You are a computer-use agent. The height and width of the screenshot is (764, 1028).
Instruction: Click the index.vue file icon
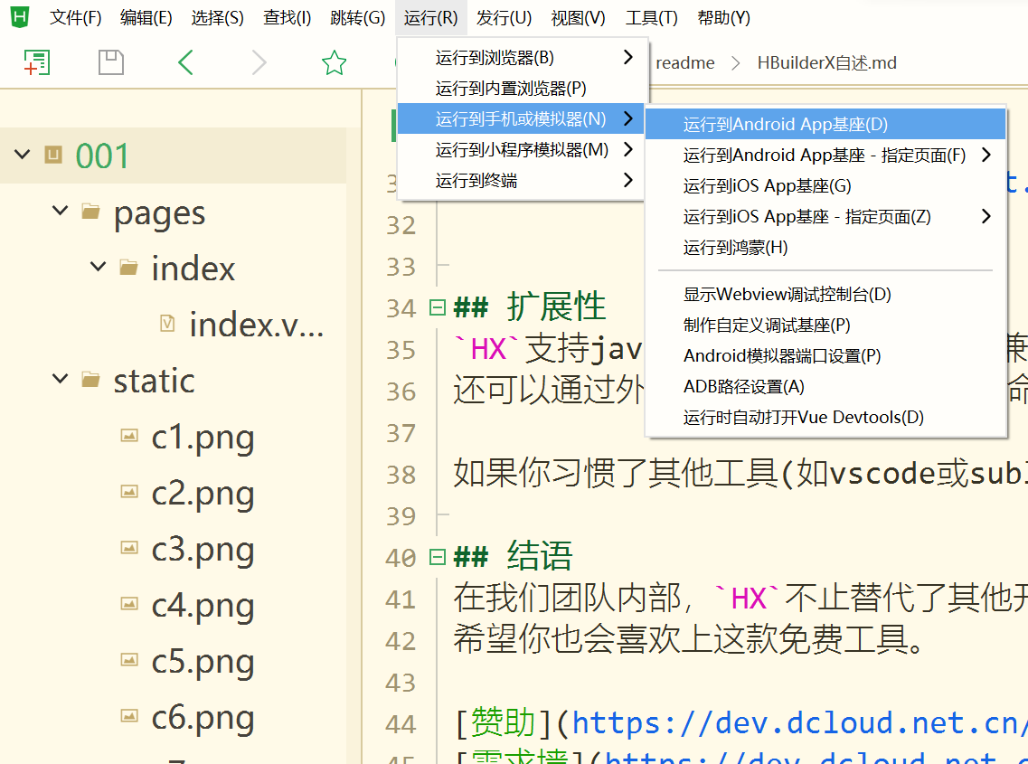click(x=167, y=324)
